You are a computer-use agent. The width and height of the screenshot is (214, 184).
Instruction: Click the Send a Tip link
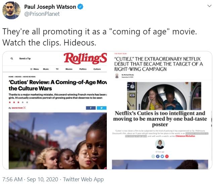[x=25, y=58]
